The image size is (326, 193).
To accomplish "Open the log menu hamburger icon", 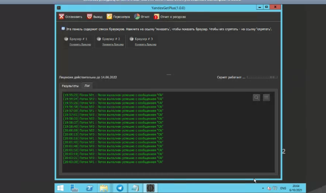I will tap(266, 97).
